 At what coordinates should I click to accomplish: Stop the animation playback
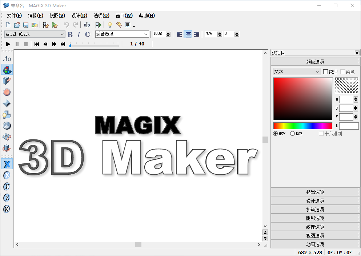click(x=26, y=44)
